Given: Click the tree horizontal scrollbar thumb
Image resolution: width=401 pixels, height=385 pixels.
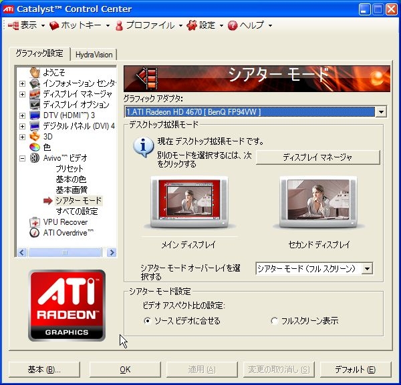Looking at the screenshot, I should [65, 252].
